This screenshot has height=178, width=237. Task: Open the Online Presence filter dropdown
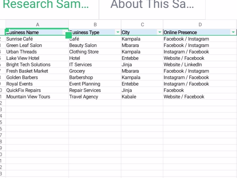(233, 32)
